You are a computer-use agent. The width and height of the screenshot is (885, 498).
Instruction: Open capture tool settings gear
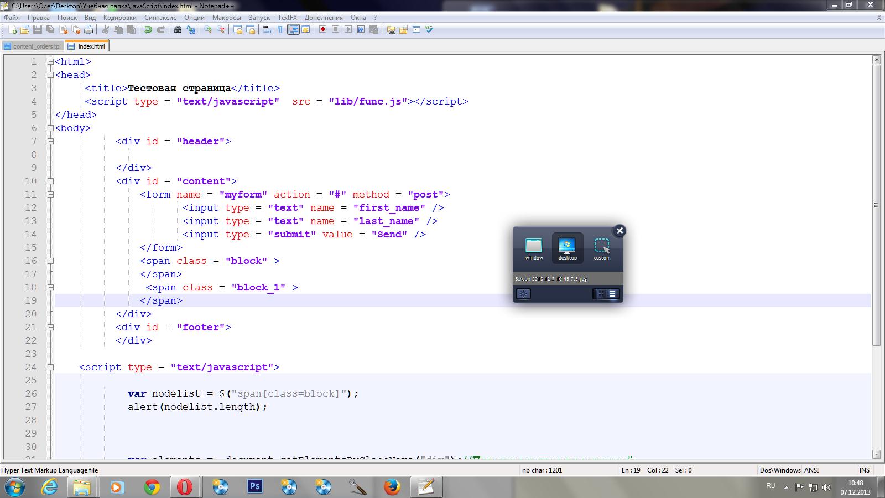coord(523,294)
